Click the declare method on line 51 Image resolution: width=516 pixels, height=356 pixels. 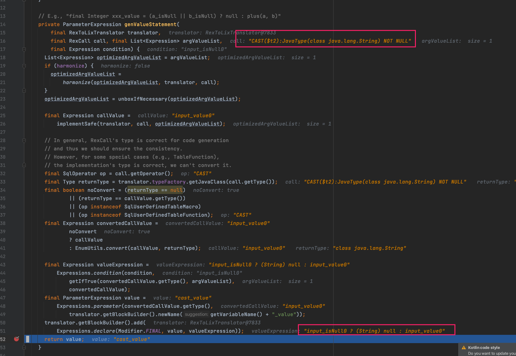click(104, 331)
